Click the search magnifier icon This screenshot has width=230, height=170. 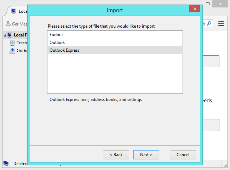pos(209,23)
